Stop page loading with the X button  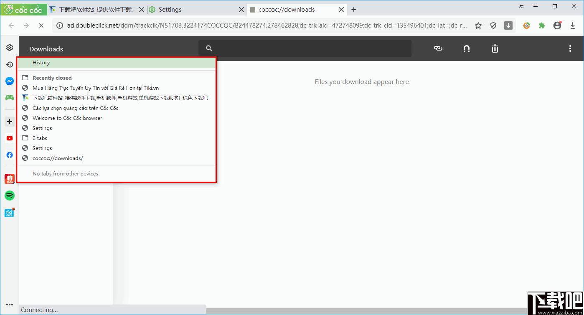click(x=41, y=25)
